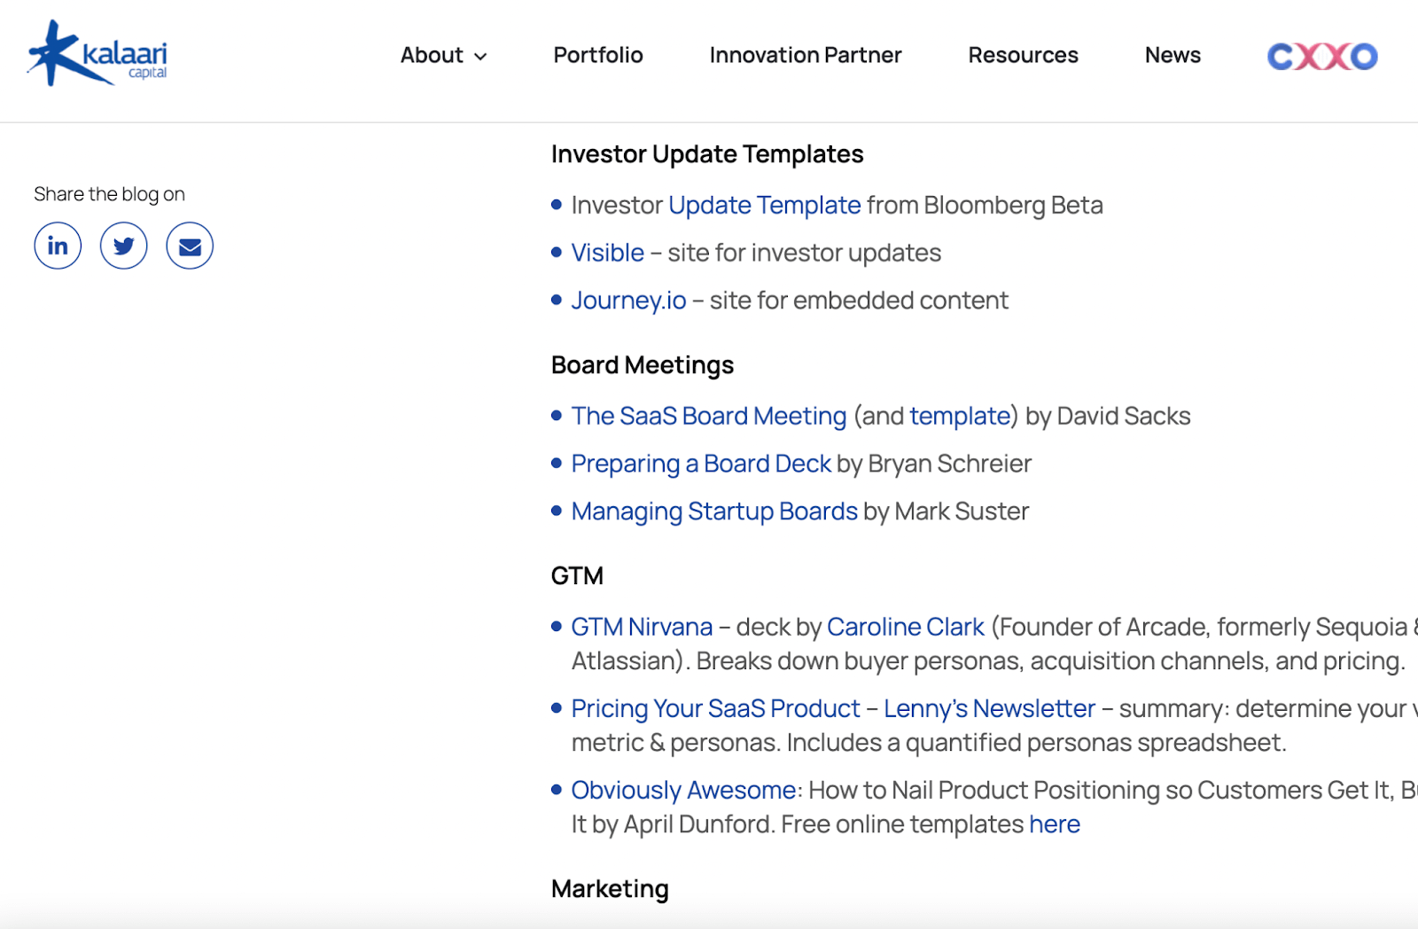The width and height of the screenshot is (1418, 929).
Task: Click the free online templates here link
Action: pyautogui.click(x=1054, y=824)
